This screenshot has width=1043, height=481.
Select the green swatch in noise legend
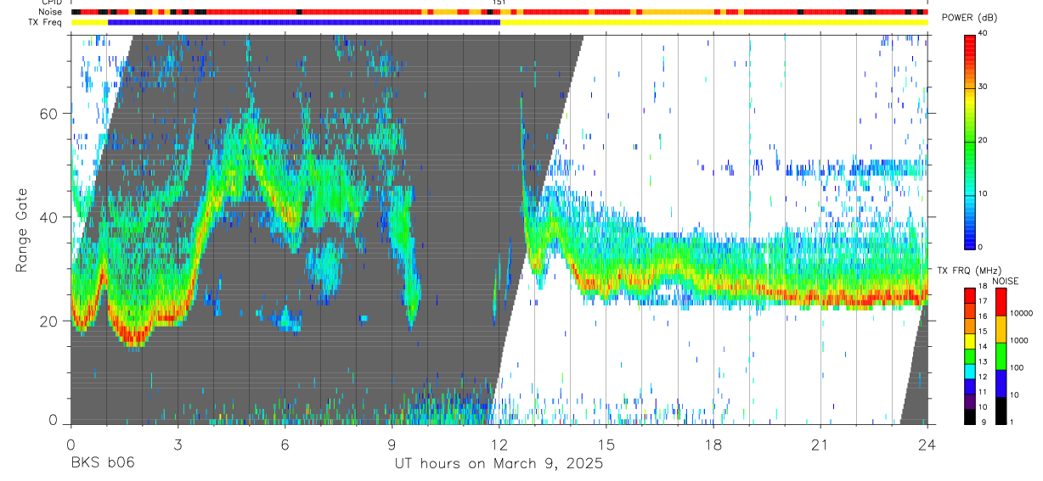coord(1001,355)
